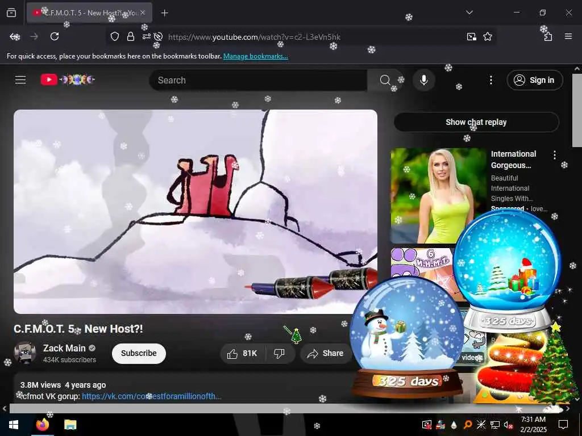The image size is (582, 436).
Task: View site security lock info
Action: [131, 36]
